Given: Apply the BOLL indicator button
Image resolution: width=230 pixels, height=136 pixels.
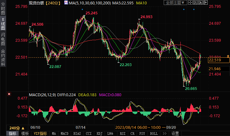Looking at the screenshot, I should 154,133.
